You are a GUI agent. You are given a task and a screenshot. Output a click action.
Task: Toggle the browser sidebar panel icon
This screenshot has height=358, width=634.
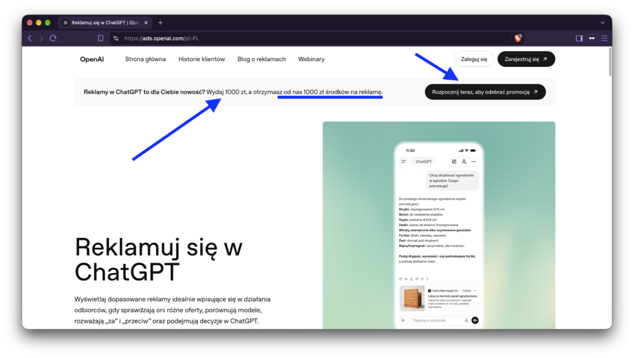(x=579, y=38)
